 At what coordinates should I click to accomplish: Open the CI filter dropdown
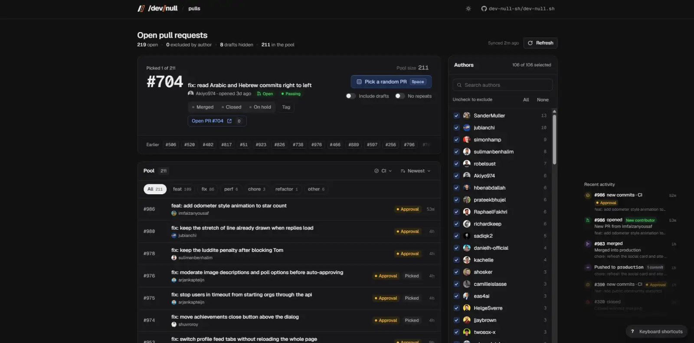[383, 171]
